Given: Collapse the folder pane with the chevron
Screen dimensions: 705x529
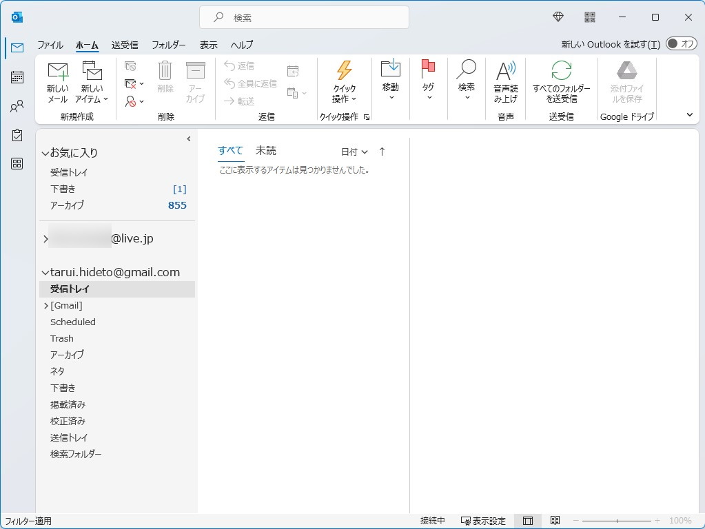Looking at the screenshot, I should coord(188,138).
